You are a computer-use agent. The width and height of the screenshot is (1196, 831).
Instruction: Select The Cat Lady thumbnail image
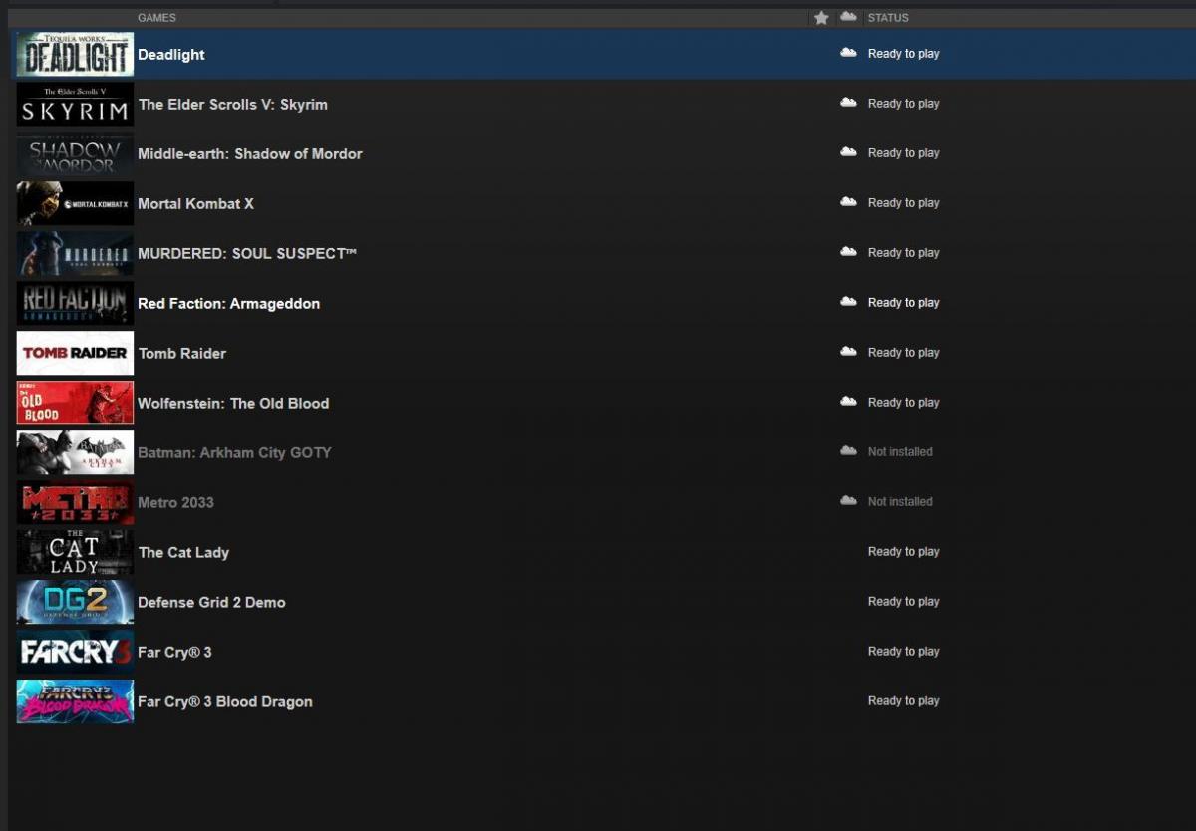coord(75,552)
